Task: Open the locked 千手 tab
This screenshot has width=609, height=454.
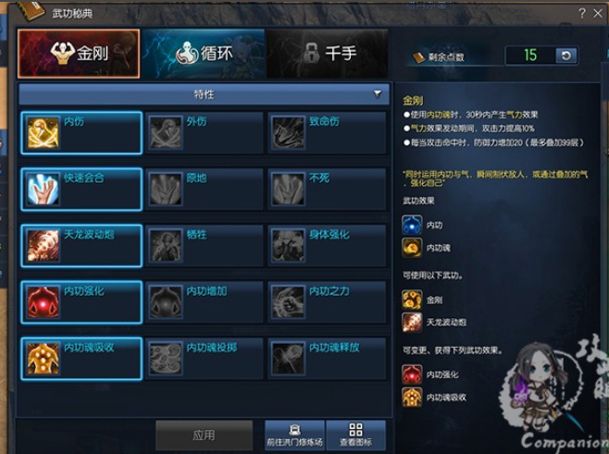Action: (x=328, y=53)
